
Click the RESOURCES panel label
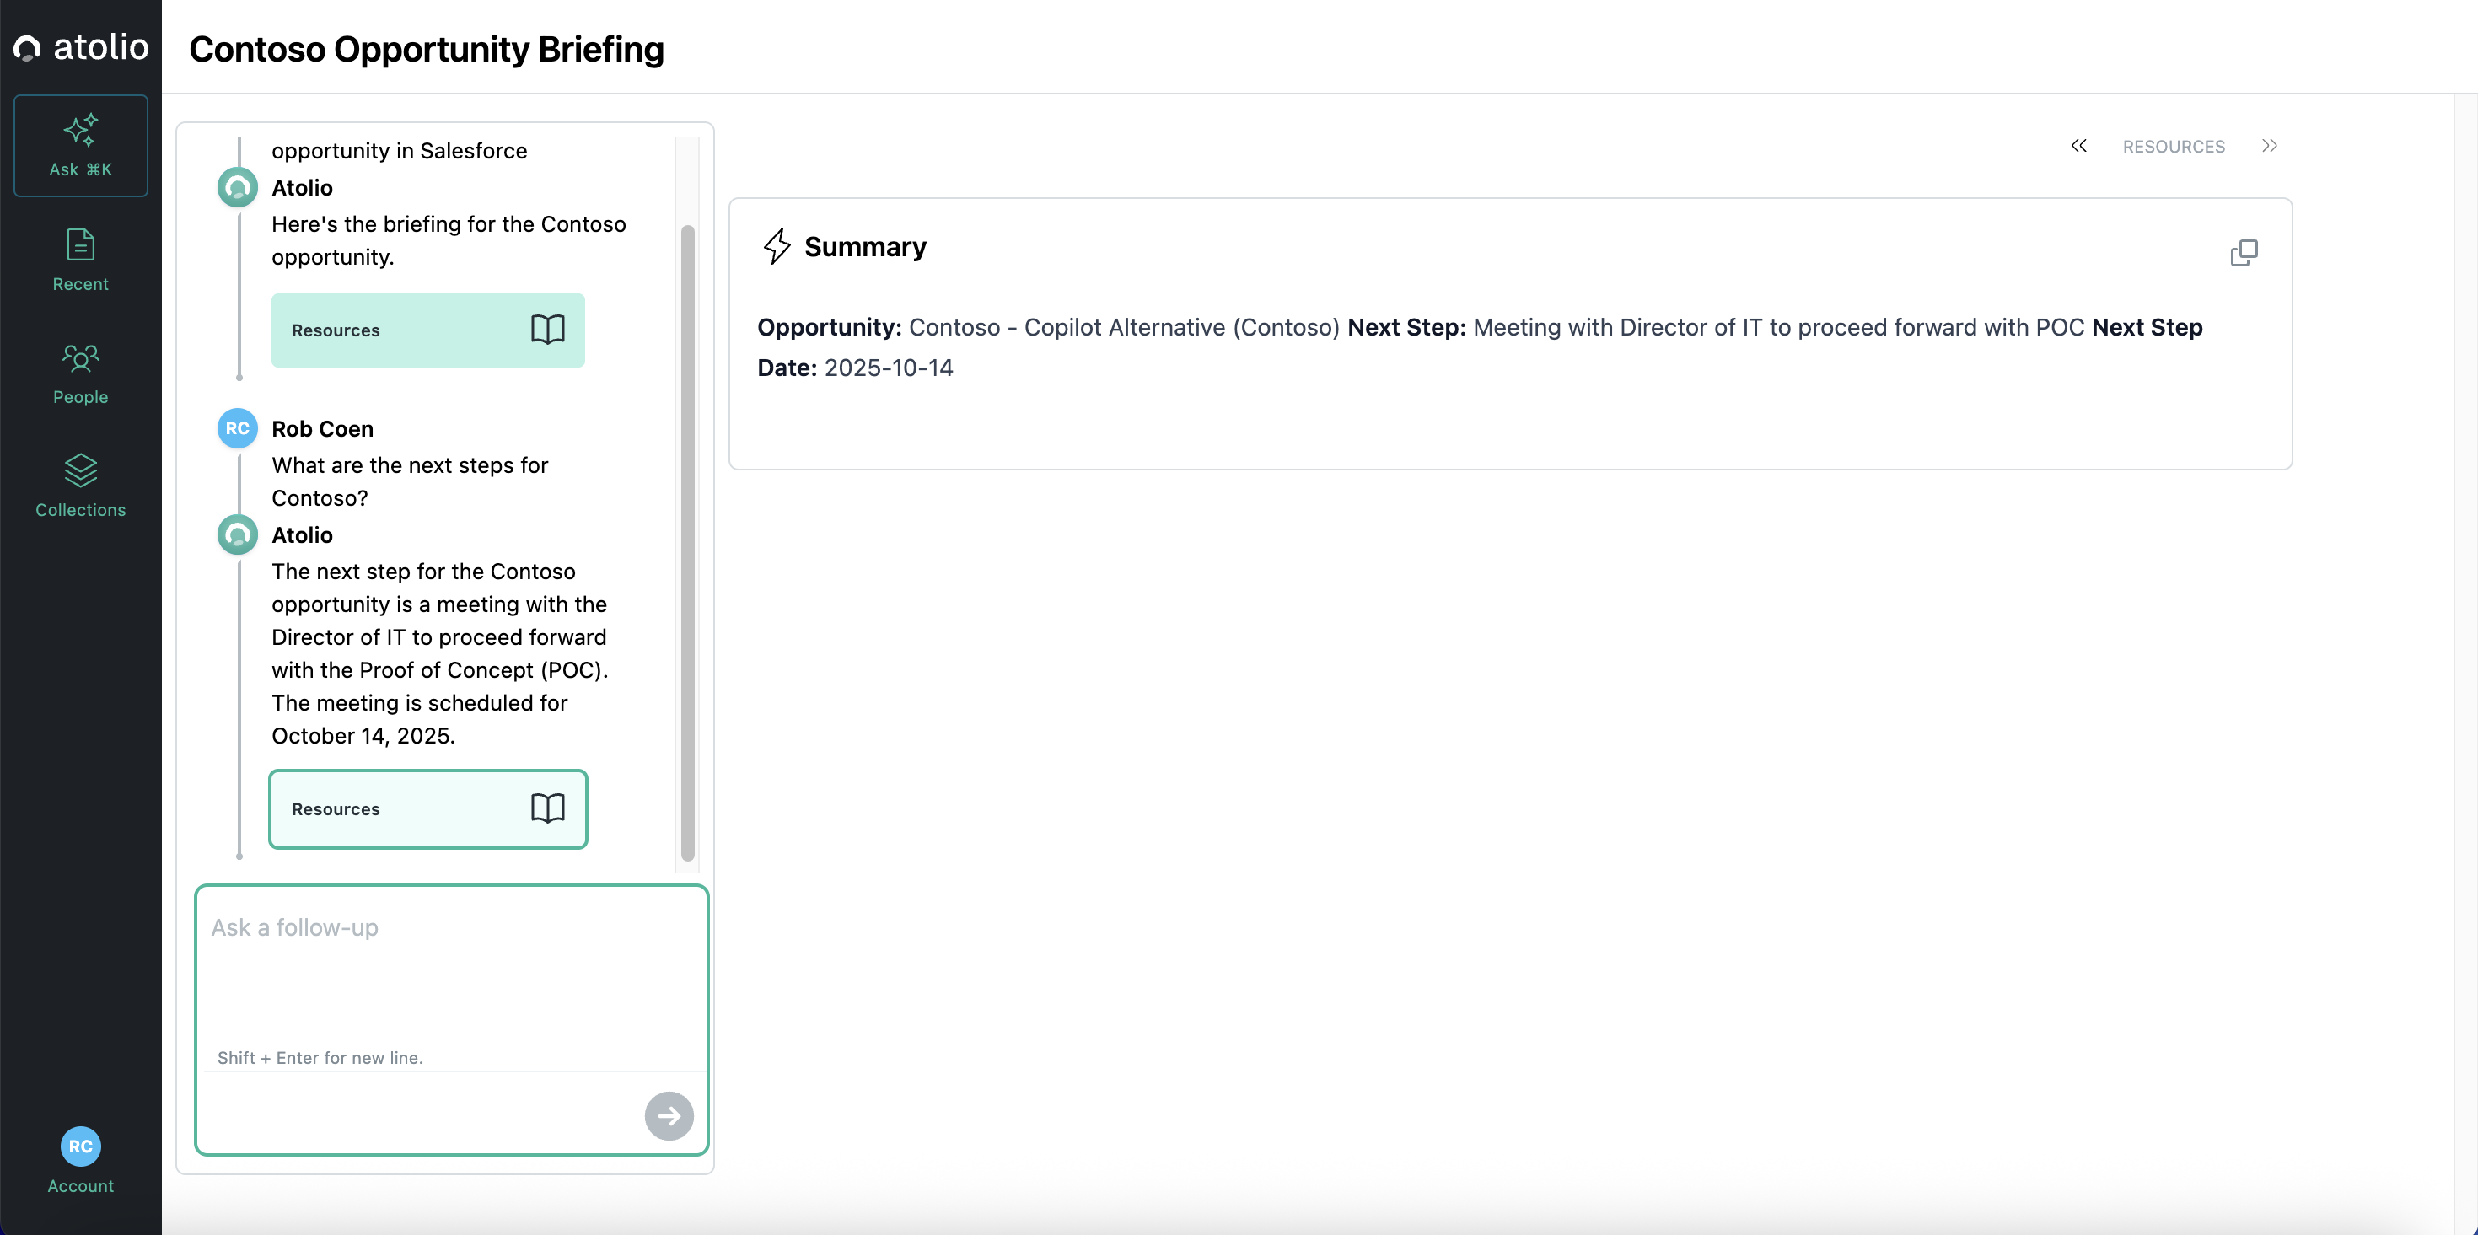click(2173, 148)
